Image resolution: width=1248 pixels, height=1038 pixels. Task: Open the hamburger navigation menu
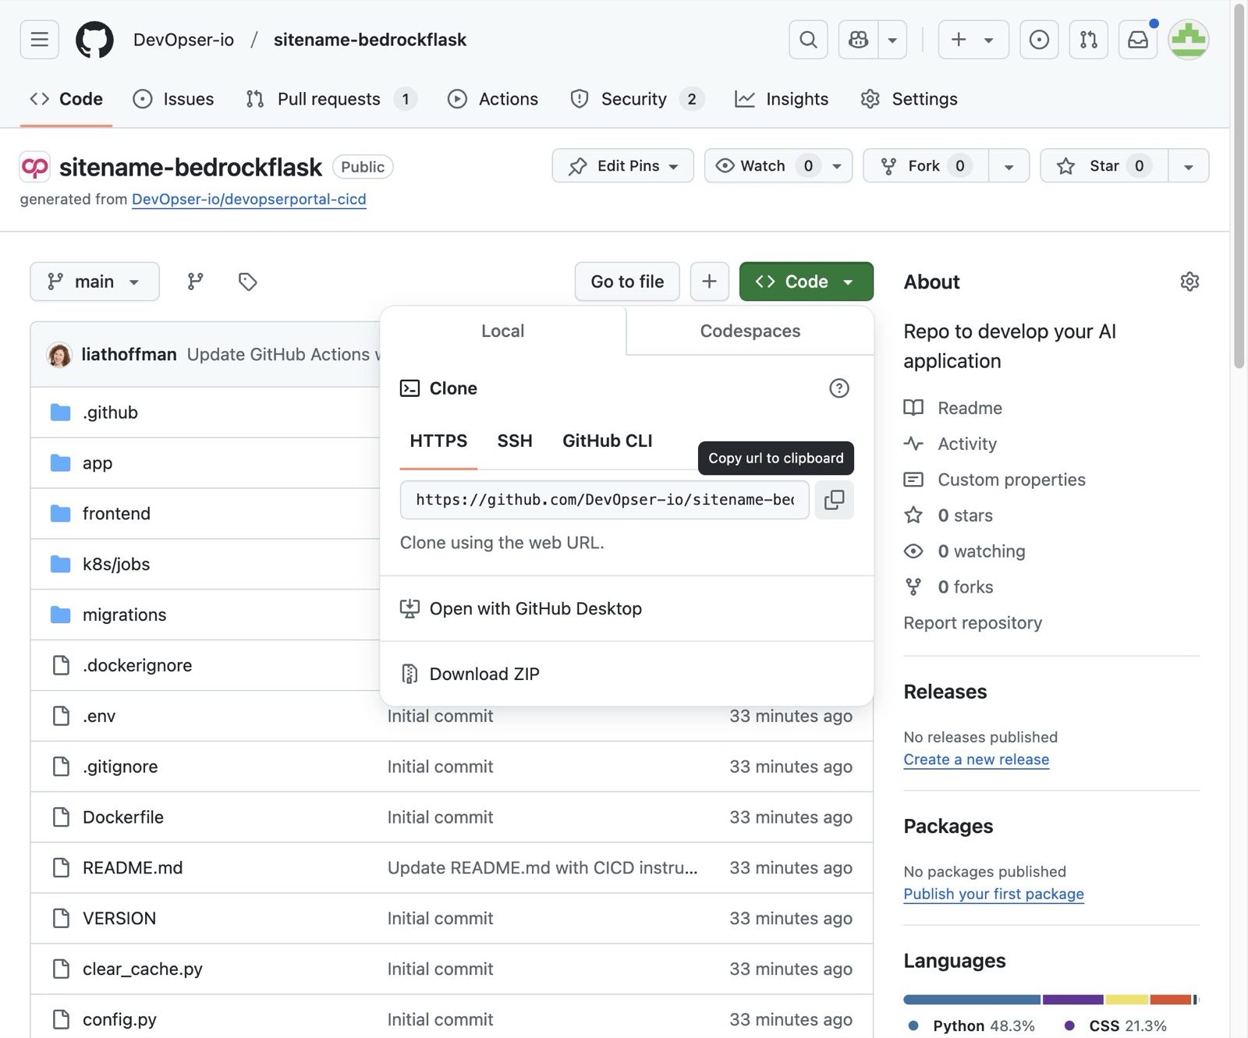pyautogui.click(x=40, y=40)
